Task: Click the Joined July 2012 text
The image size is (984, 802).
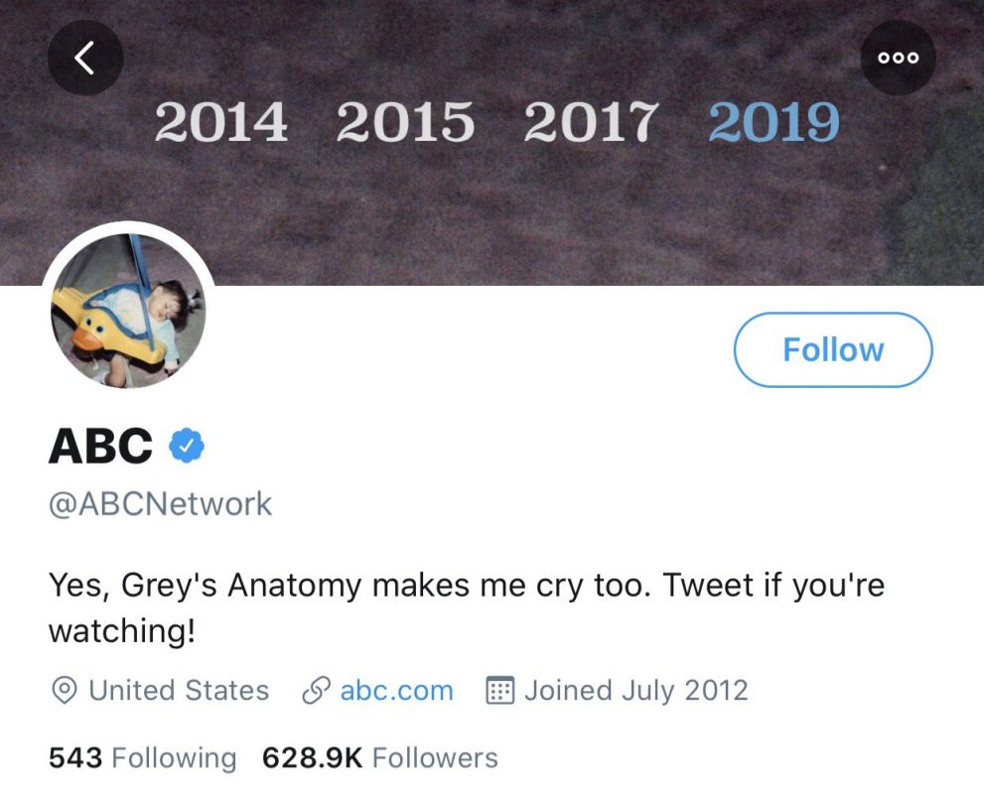Action: [635, 691]
